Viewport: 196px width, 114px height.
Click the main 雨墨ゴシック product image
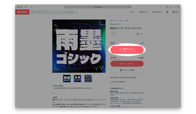point(79,46)
